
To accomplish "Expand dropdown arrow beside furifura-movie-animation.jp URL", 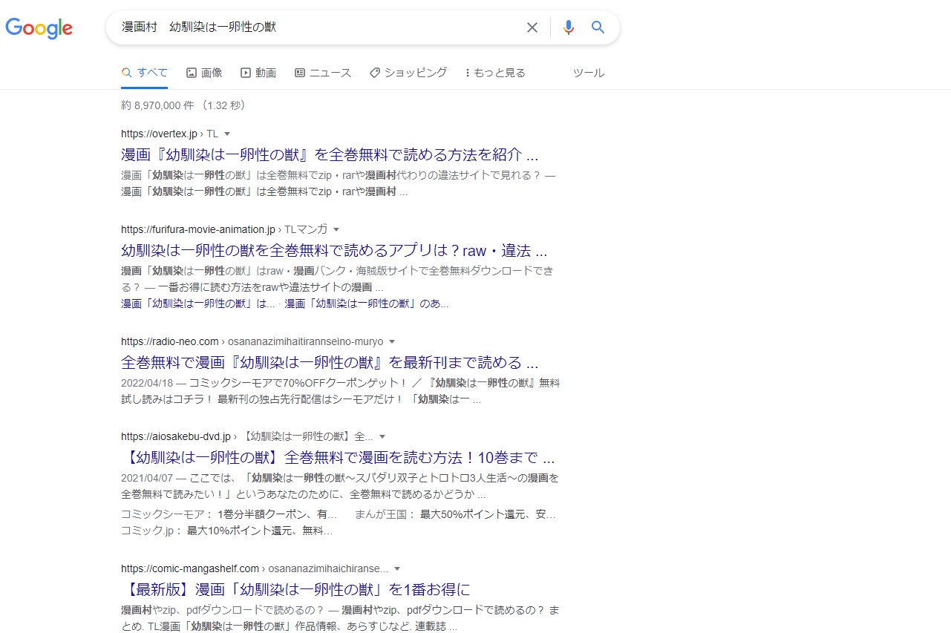I will (336, 229).
